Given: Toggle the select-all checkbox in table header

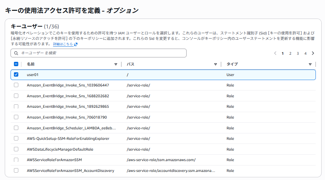Looking at the screenshot, I should pyautogui.click(x=16, y=64).
